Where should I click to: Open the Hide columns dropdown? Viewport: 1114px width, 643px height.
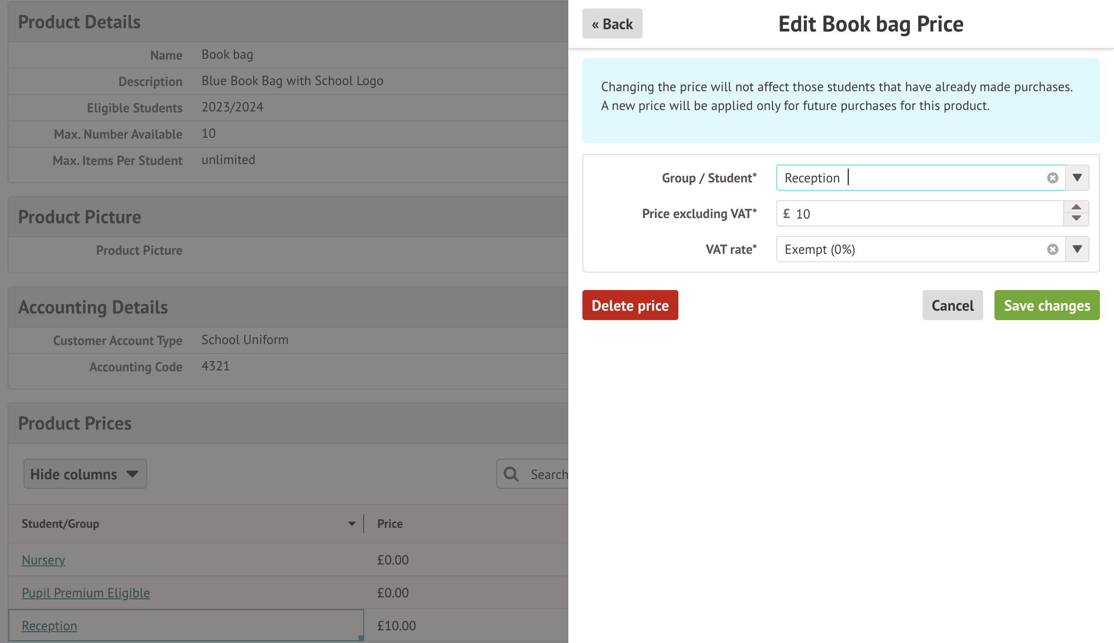85,474
